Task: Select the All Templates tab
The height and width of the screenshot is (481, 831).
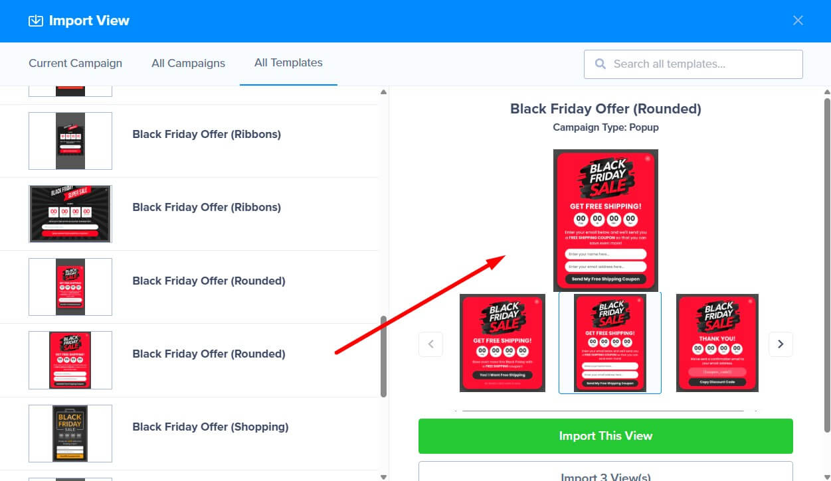Action: 288,63
